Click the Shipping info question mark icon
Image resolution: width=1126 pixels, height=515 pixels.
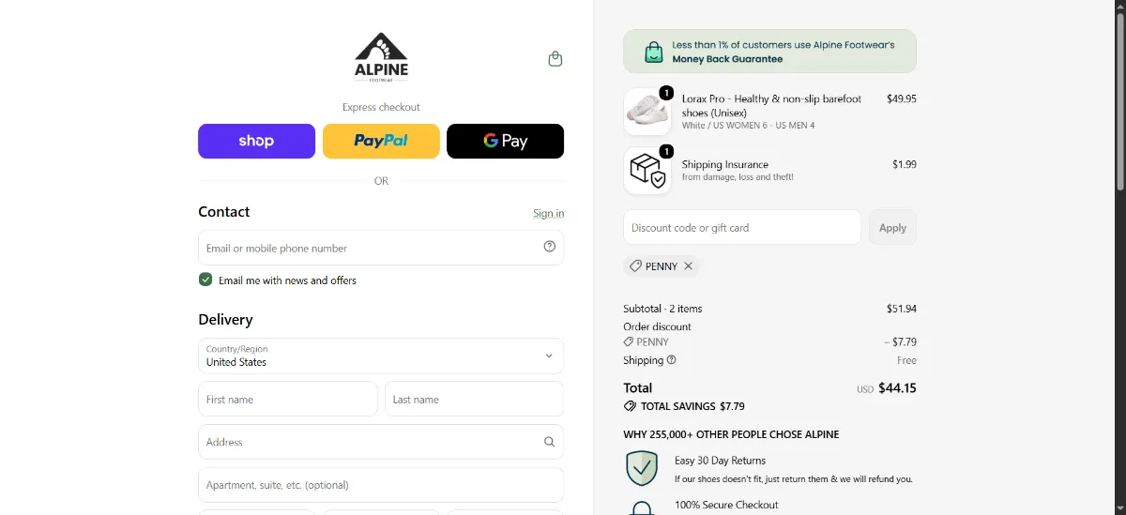pyautogui.click(x=672, y=360)
